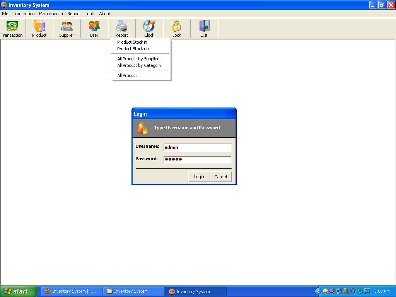Select Product Stock out report
This screenshot has width=396, height=297.
click(x=134, y=49)
